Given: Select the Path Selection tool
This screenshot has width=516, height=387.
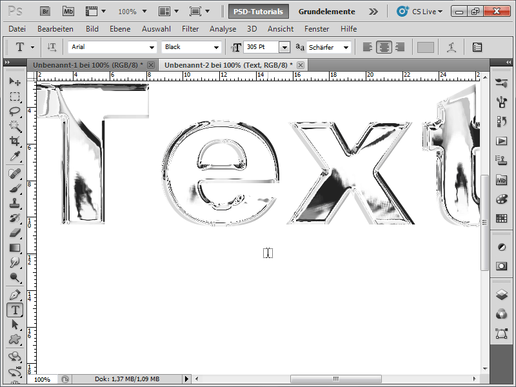Looking at the screenshot, I should coord(15,324).
